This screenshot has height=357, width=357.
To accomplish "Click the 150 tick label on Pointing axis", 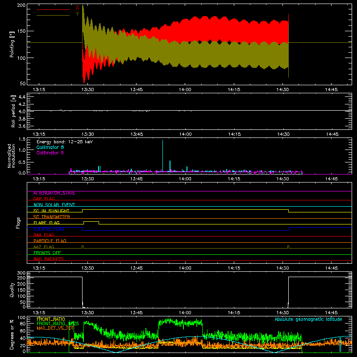I will (x=21, y=31).
